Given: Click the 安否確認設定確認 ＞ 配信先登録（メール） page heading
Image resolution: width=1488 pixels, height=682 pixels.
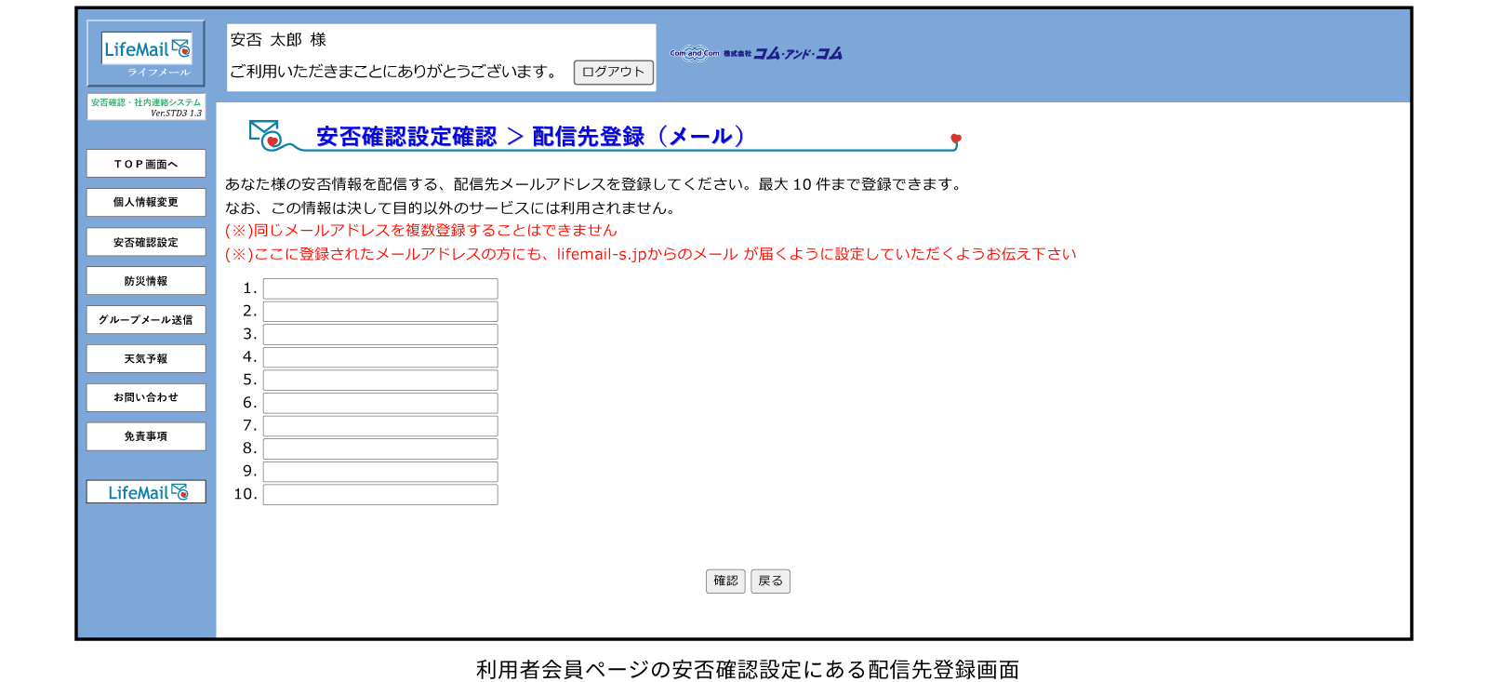Looking at the screenshot, I should pyautogui.click(x=531, y=136).
